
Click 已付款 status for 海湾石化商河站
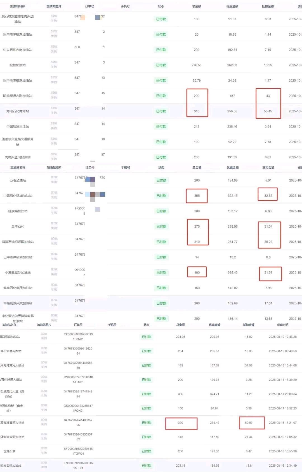click(x=161, y=111)
